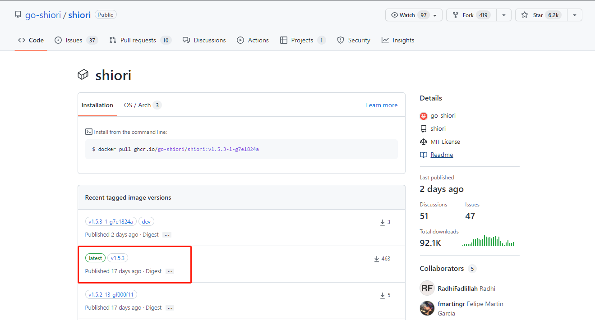Open the Projects tab
This screenshot has width=595, height=320.
303,40
